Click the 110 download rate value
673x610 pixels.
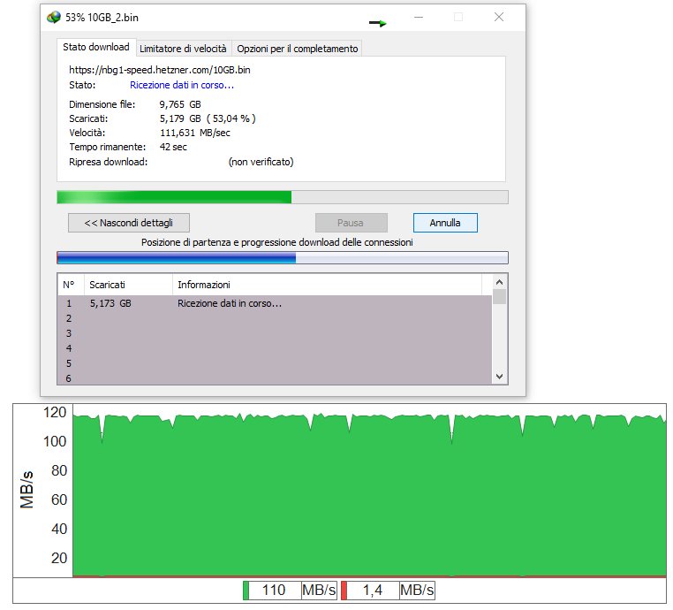coord(275,591)
